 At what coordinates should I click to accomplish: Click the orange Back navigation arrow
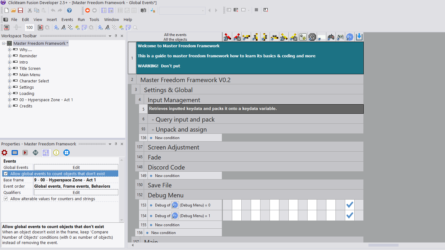coord(88,10)
